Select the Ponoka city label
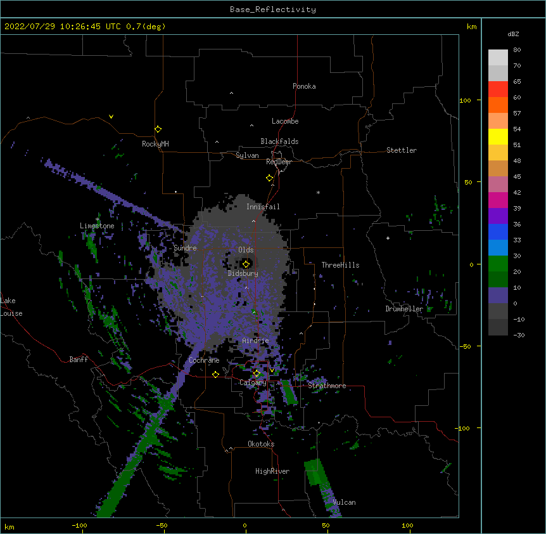546x534 pixels. tap(304, 86)
